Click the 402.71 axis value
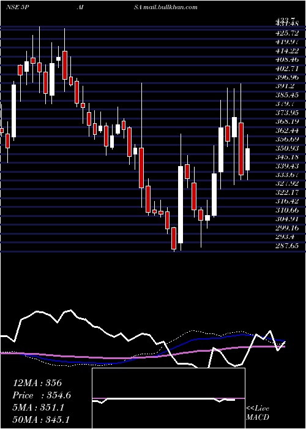Image resolution: width=306 pixels, height=429 pixels. click(287, 69)
